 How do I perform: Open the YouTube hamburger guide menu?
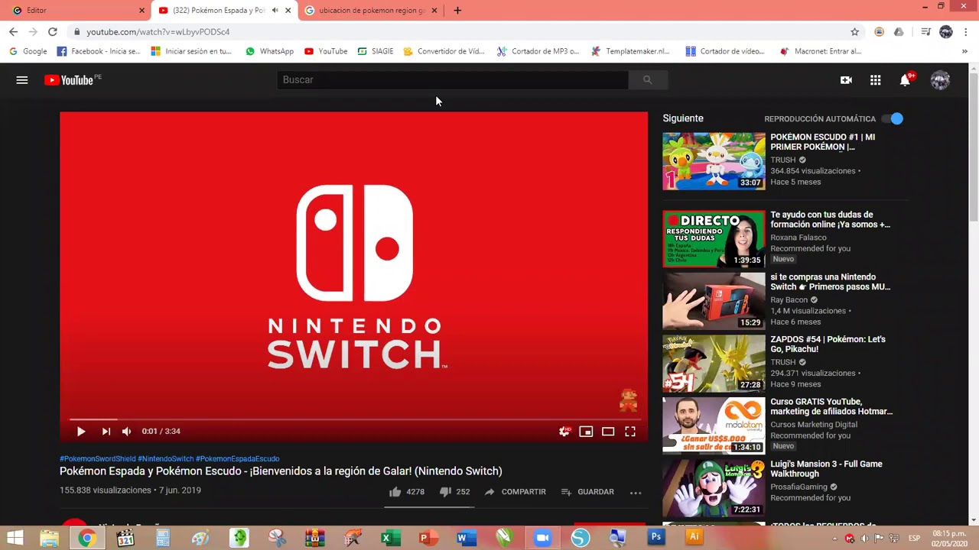pyautogui.click(x=22, y=80)
